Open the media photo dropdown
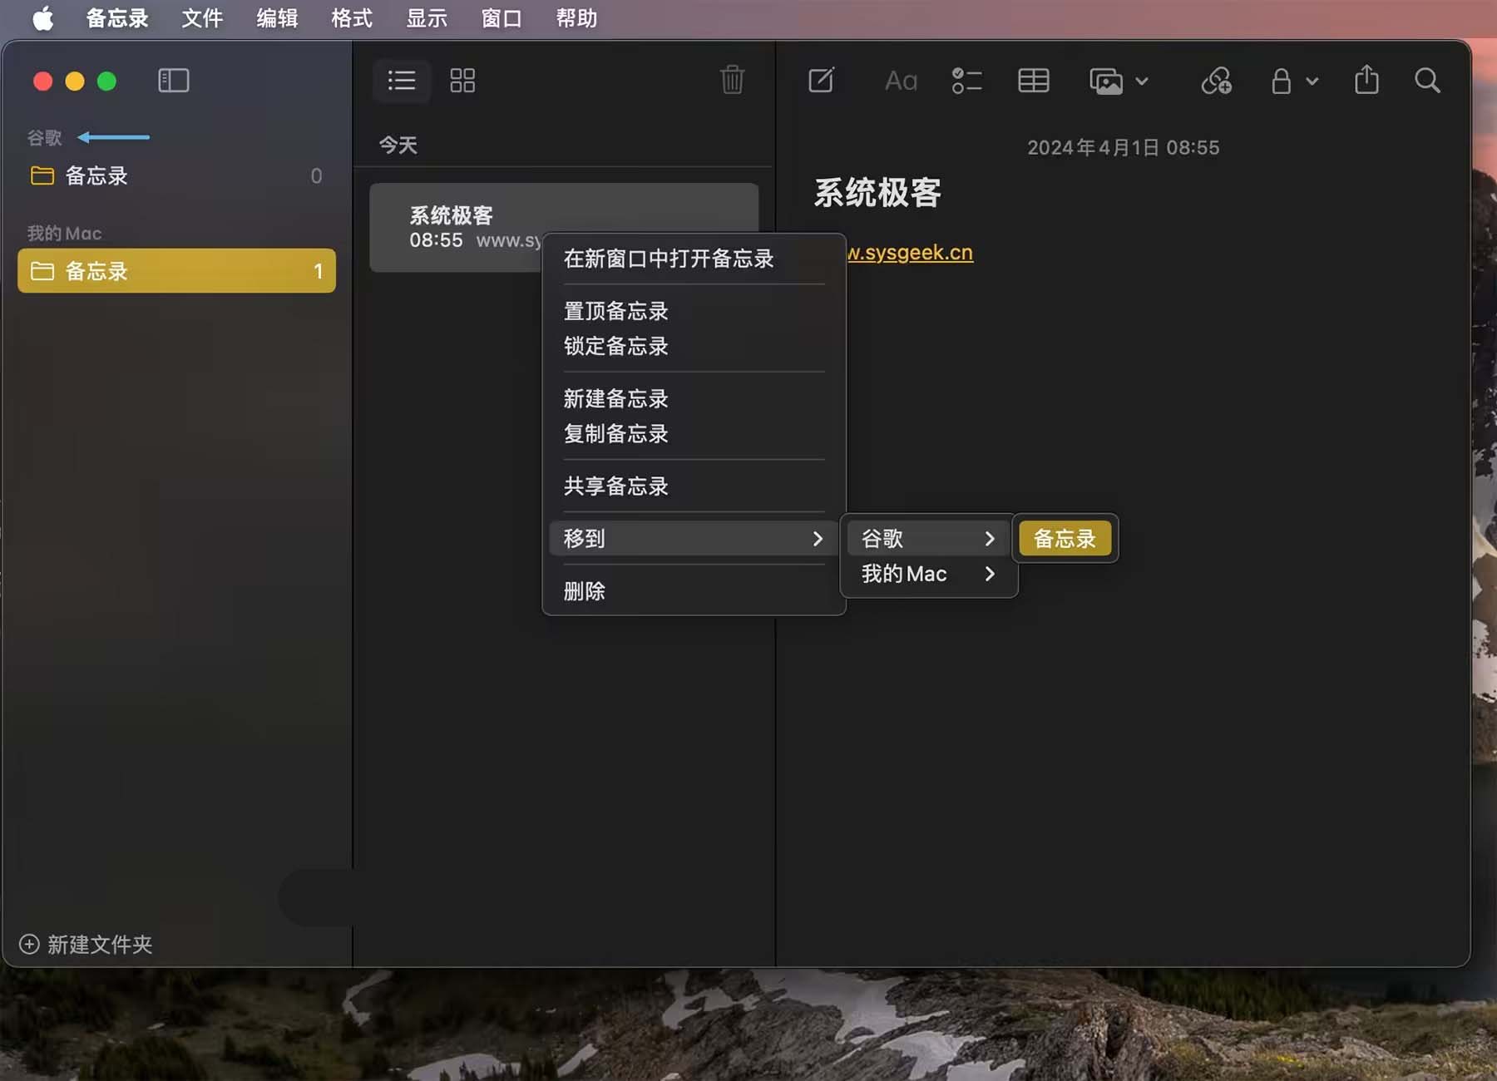1497x1081 pixels. [x=1118, y=81]
